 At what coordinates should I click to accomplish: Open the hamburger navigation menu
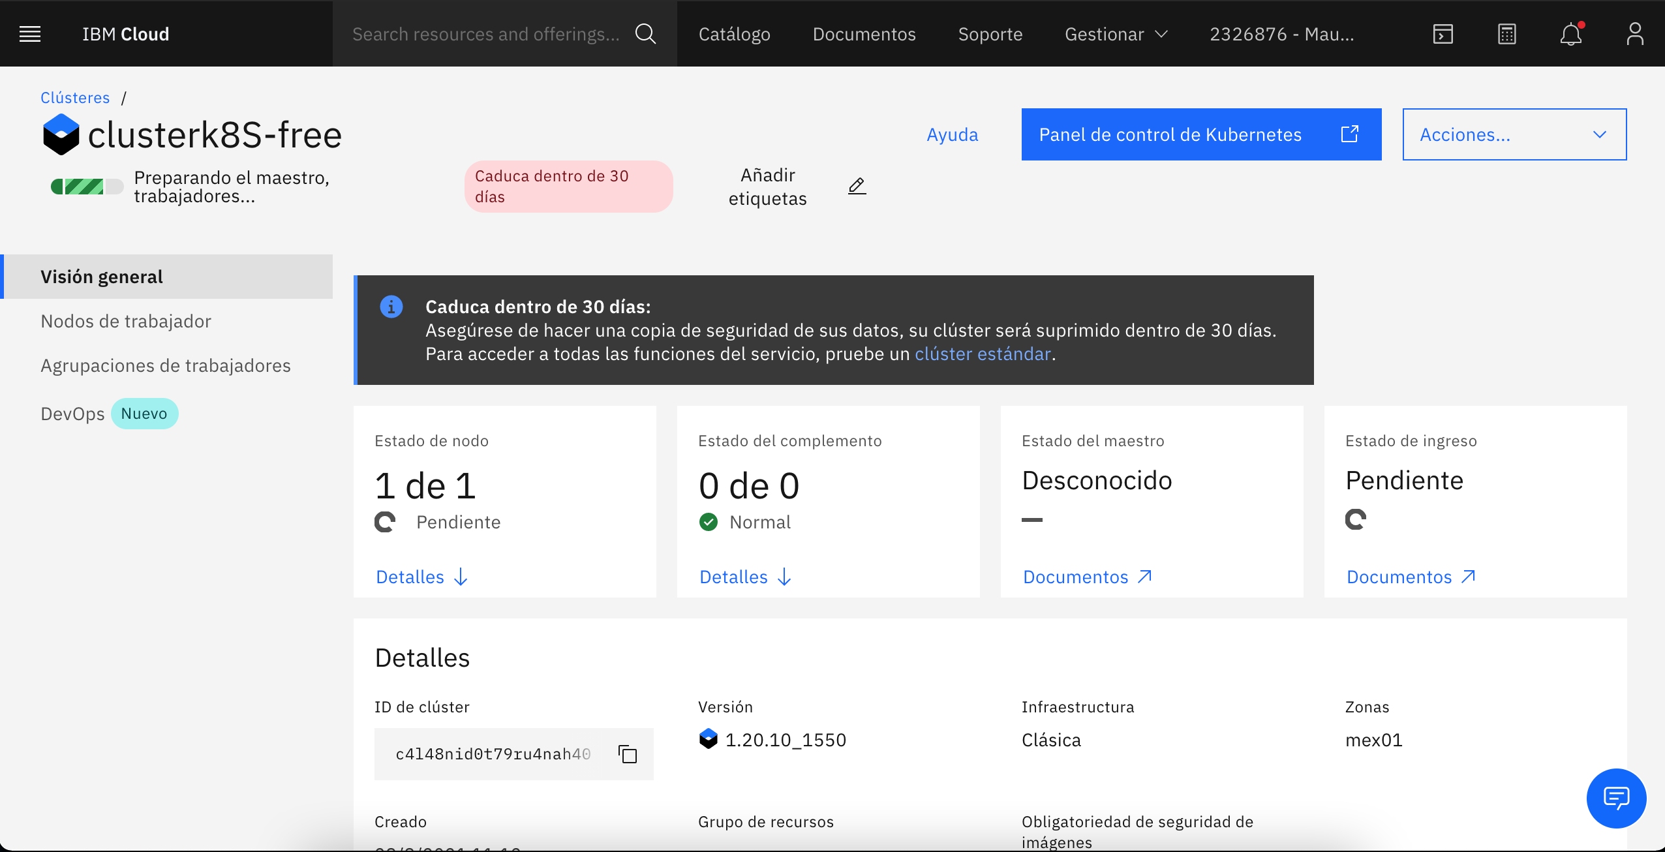pyautogui.click(x=30, y=34)
